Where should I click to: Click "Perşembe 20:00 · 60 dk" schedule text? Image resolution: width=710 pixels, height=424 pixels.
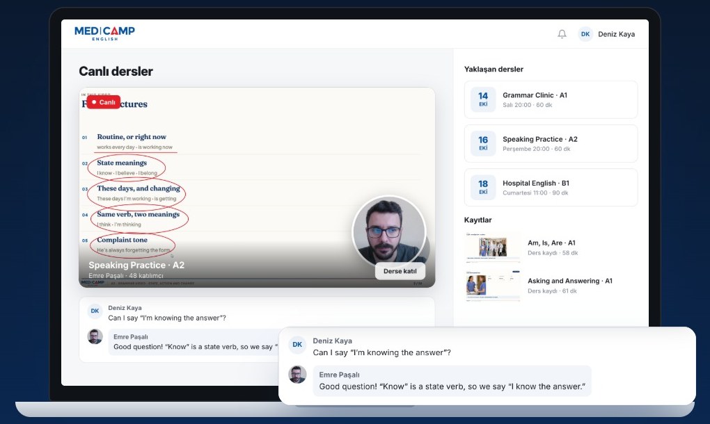click(x=536, y=149)
